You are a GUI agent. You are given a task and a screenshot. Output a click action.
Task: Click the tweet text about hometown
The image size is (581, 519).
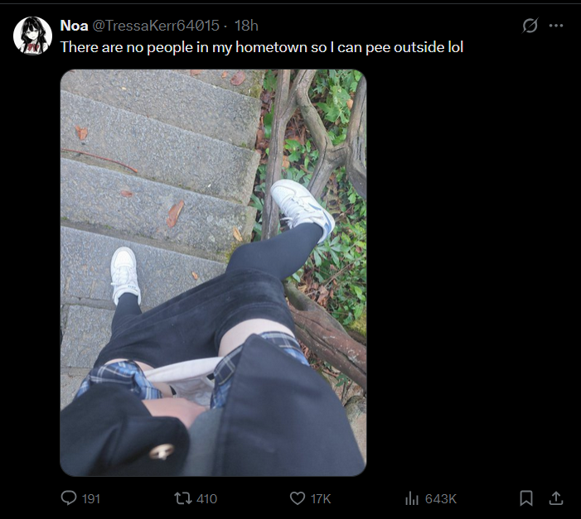point(262,47)
